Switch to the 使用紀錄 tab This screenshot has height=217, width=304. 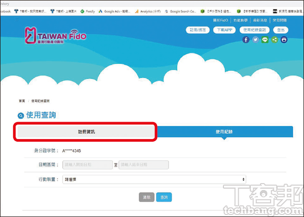pyautogui.click(x=224, y=132)
